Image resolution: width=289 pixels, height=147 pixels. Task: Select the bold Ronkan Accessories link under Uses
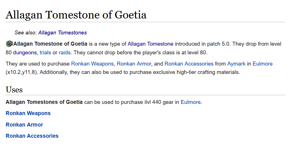click(x=32, y=136)
